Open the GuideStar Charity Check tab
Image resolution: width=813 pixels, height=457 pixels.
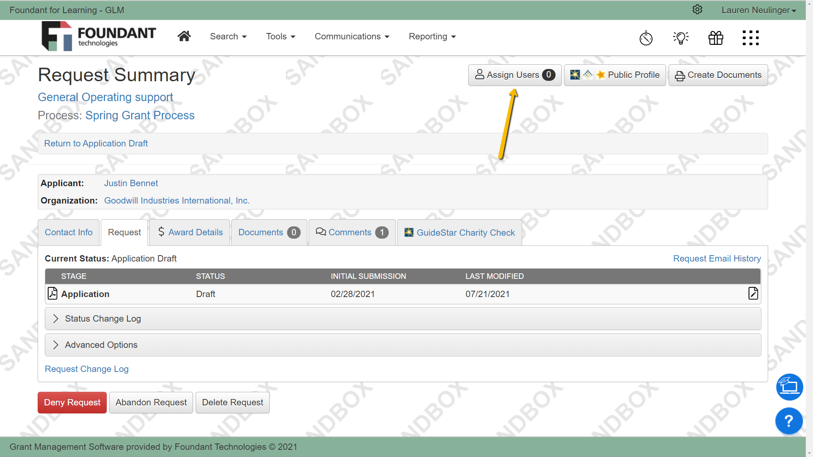459,232
